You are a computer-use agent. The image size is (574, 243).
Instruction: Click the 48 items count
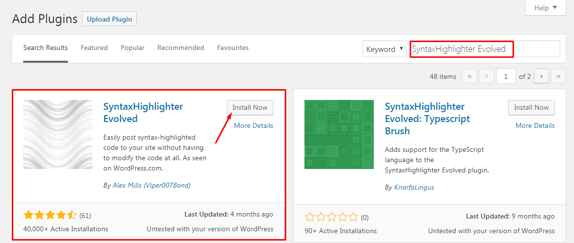click(x=443, y=76)
